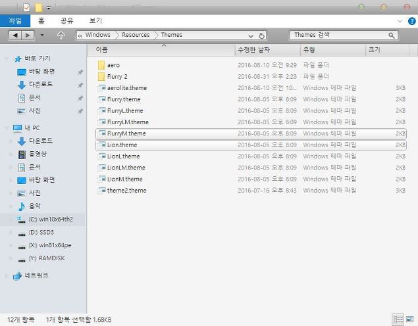Switch to the 홈 ribbon tab
The width and height of the screenshot is (418, 326).
41,21
